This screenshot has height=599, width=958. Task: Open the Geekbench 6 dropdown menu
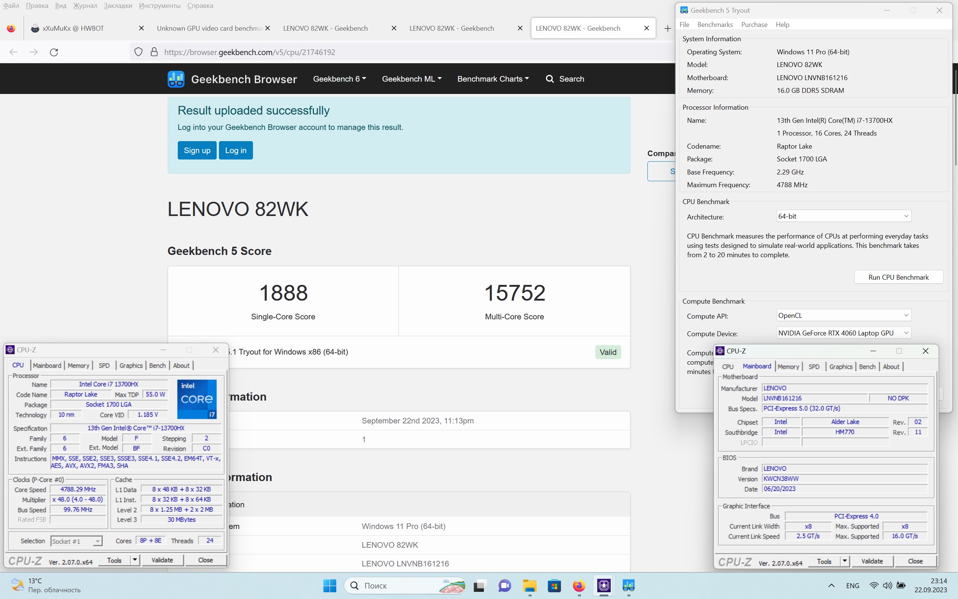(x=339, y=79)
